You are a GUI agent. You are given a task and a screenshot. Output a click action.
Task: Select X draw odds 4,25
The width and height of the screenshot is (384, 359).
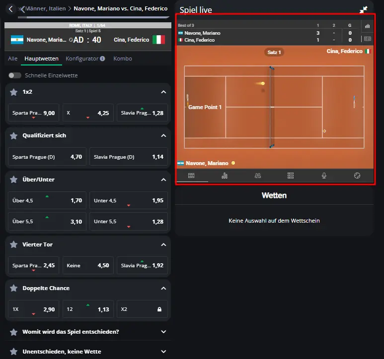[x=88, y=113]
